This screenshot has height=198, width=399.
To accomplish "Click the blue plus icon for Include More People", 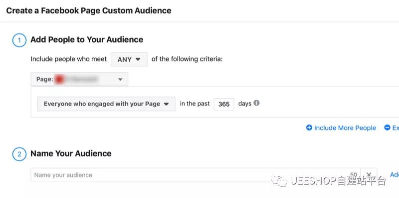I will pyautogui.click(x=309, y=128).
